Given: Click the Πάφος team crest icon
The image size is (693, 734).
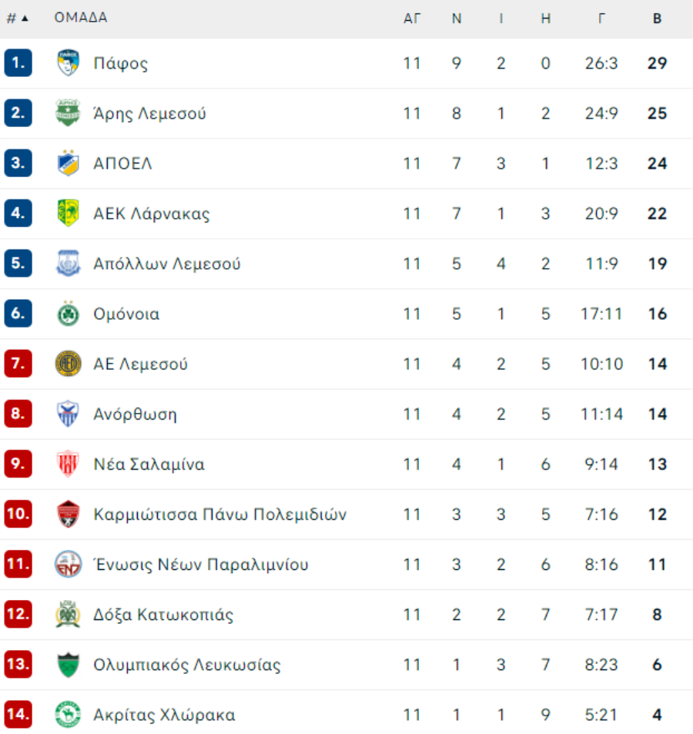Looking at the screenshot, I should 68,62.
